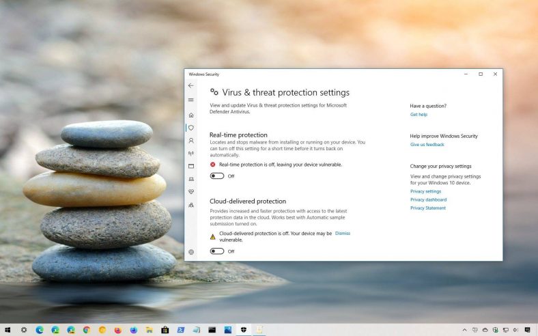Open the Home sidebar icon
The width and height of the screenshot is (538, 336).
191,115
